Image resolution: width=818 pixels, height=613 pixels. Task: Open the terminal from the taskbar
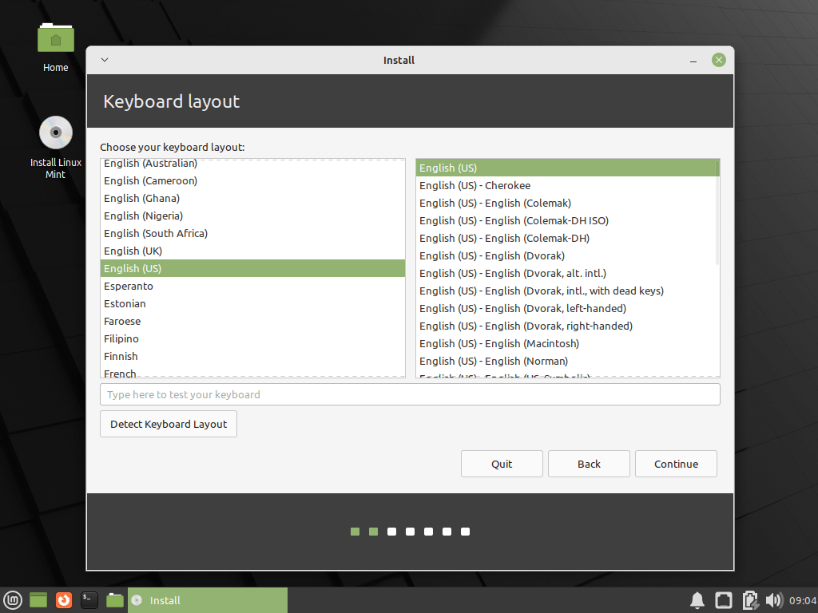(89, 599)
